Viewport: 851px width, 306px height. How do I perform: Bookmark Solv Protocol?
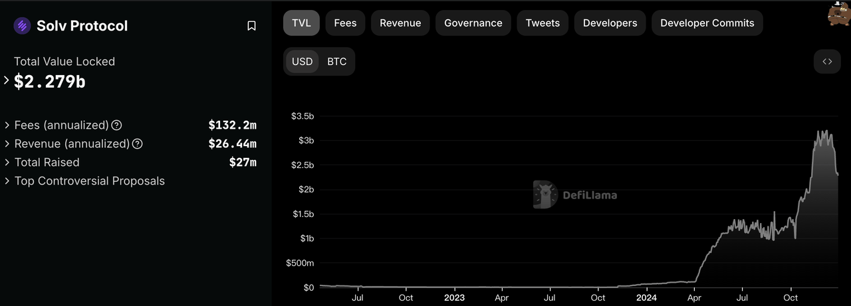pyautogui.click(x=251, y=26)
